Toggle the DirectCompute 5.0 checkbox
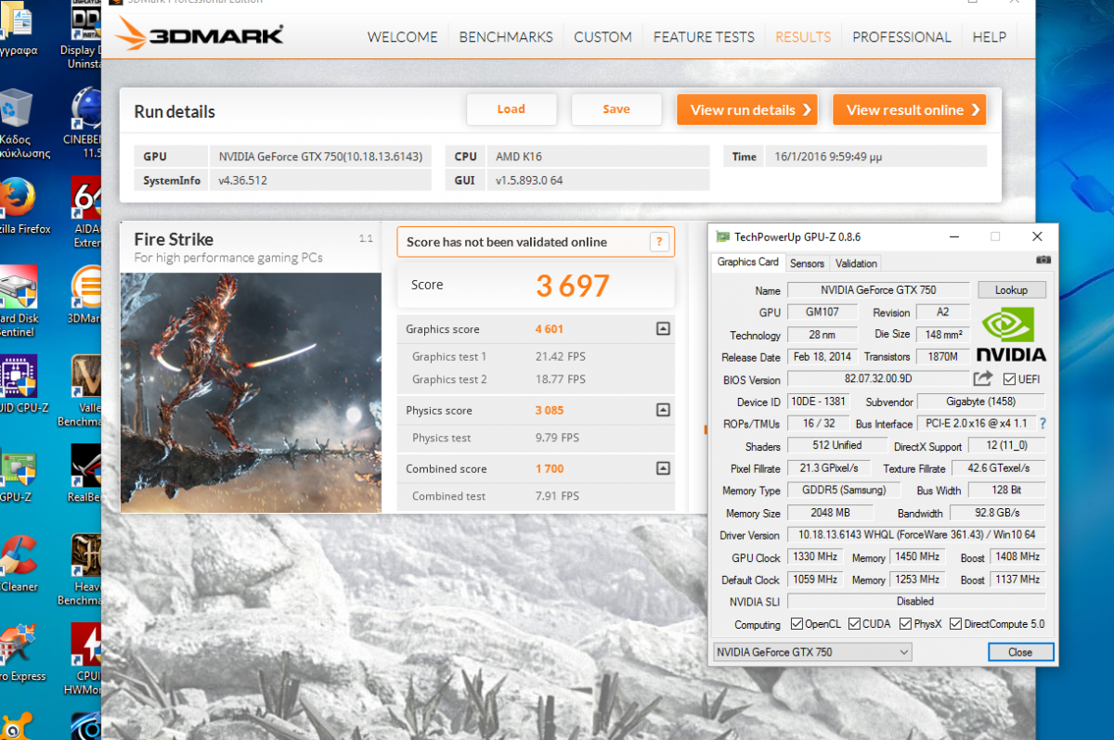 [956, 624]
